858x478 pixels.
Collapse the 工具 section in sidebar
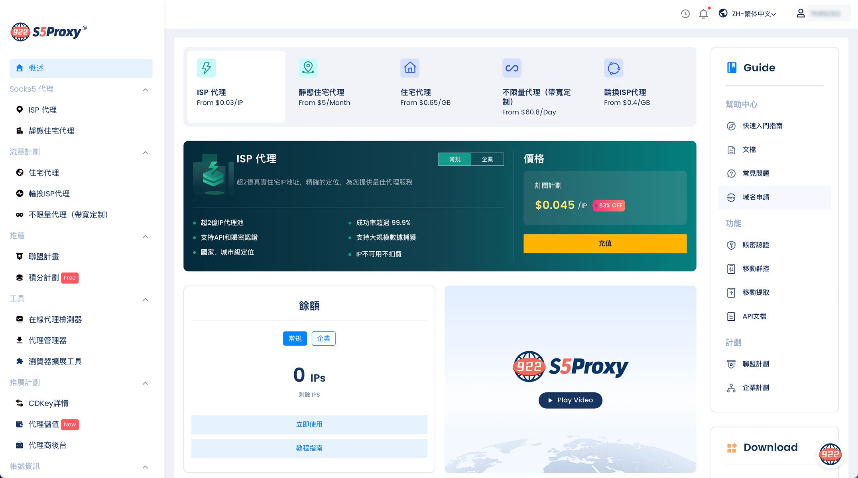(x=146, y=299)
